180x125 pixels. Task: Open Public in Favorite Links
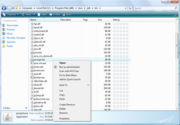(10, 46)
